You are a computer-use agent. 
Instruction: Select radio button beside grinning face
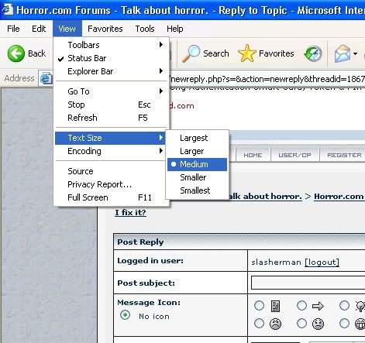tap(344, 324)
